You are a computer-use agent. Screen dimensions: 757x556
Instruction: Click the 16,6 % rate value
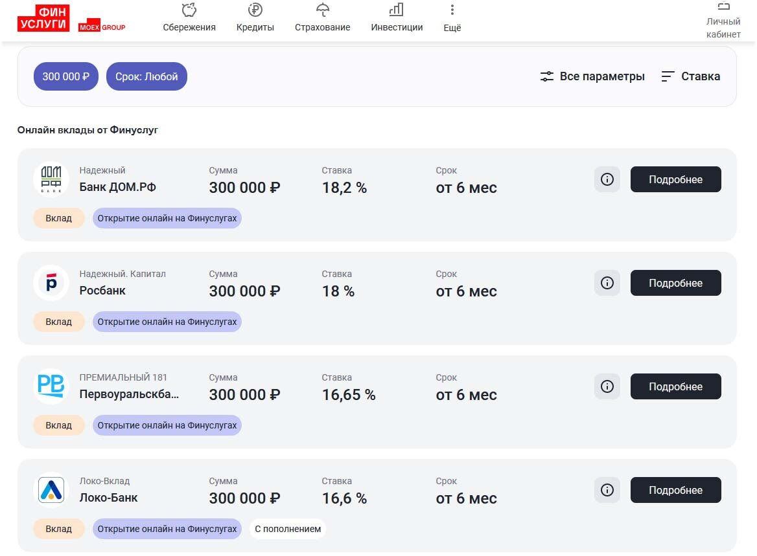[344, 498]
